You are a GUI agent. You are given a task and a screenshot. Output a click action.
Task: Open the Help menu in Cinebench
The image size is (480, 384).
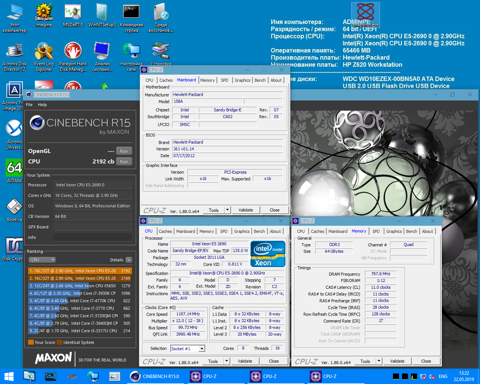pyautogui.click(x=42, y=105)
